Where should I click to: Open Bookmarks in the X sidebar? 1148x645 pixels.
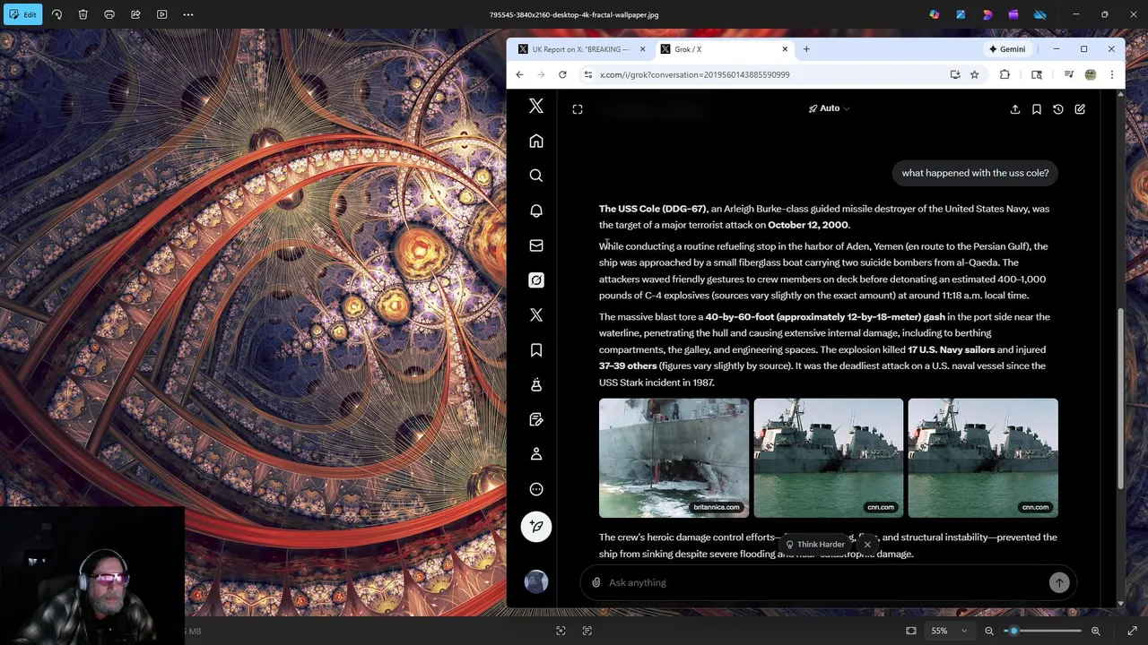coord(536,350)
